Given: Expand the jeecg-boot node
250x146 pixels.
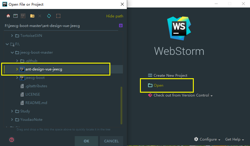Looking at the screenshot, I should click(x=17, y=78).
